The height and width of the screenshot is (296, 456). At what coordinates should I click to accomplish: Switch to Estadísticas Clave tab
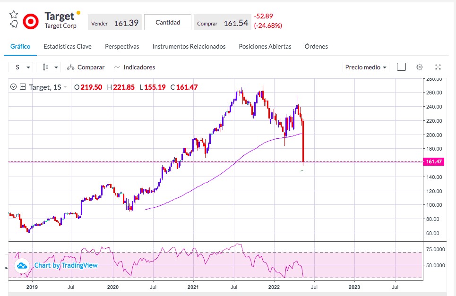pos(68,46)
